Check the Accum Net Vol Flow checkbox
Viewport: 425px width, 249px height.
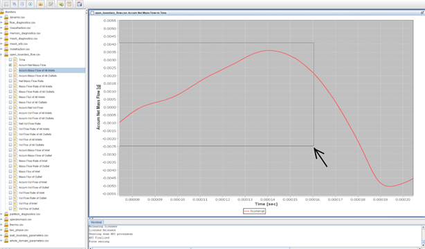tap(10, 108)
